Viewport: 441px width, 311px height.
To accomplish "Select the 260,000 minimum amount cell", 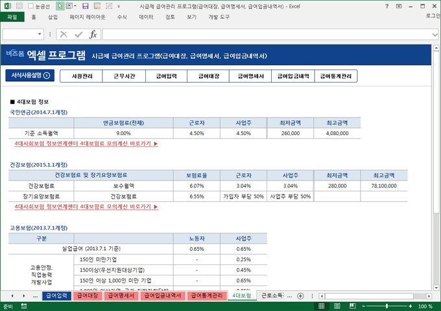I will point(291,133).
